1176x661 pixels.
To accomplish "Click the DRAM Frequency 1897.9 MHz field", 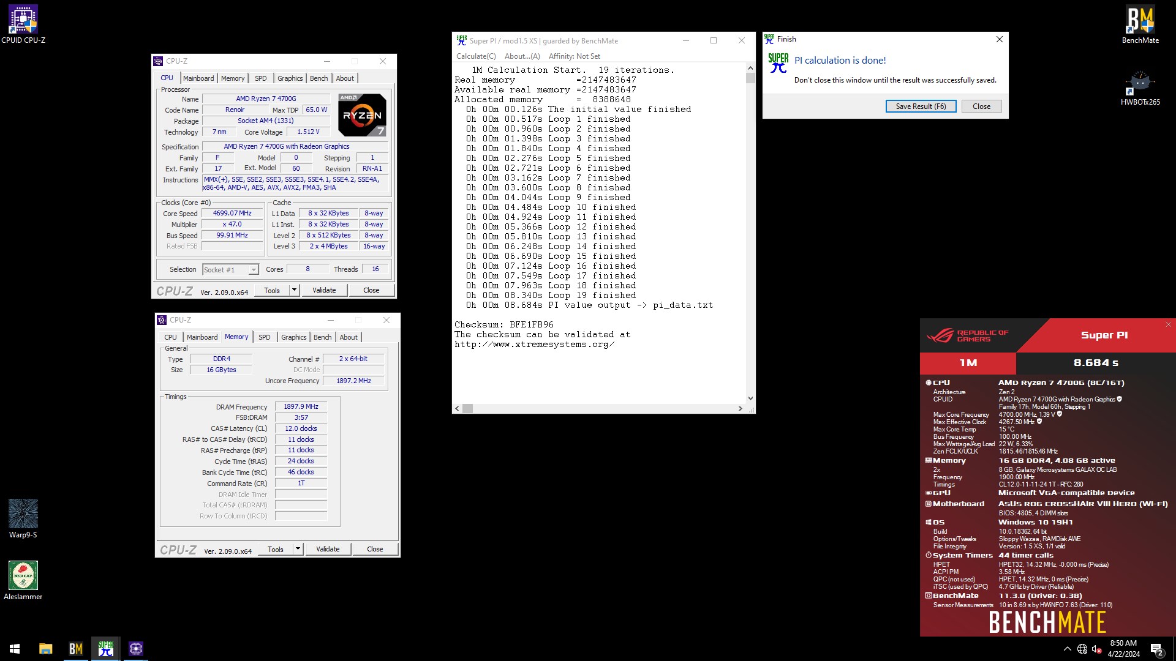I will (301, 407).
